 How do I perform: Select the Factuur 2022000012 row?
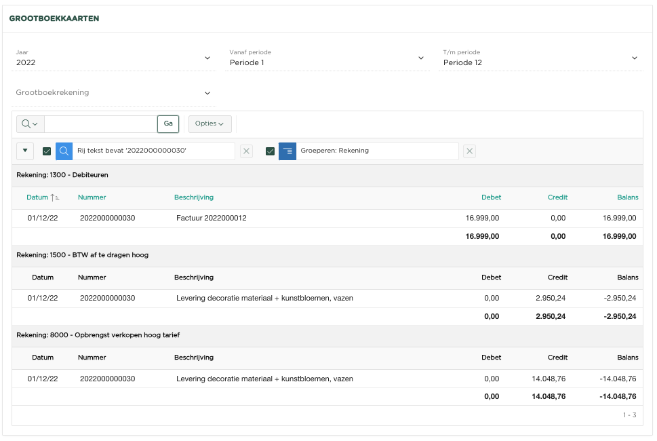[x=211, y=218]
